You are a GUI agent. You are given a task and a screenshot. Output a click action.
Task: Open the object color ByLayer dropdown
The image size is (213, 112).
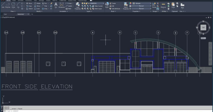point(151,3)
